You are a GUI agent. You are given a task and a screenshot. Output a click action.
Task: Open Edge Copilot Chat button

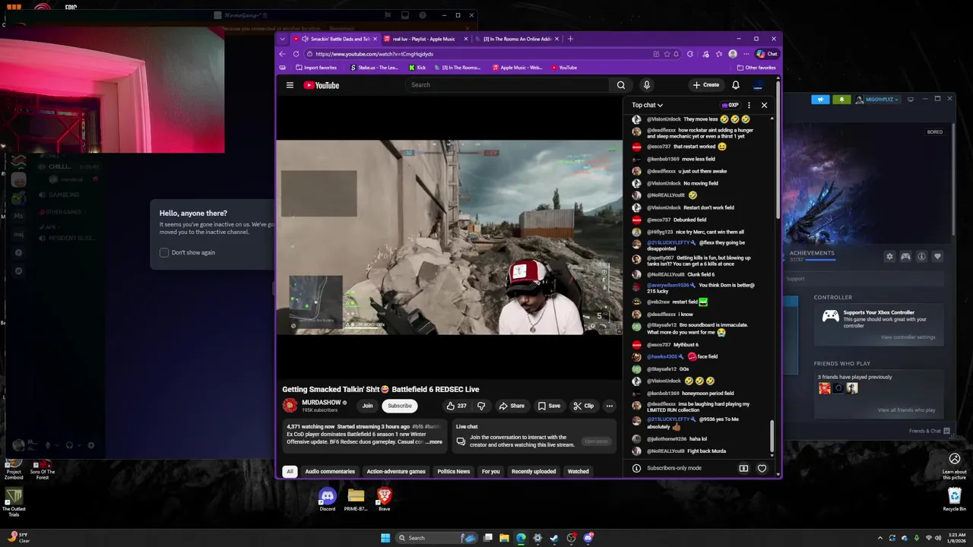tap(766, 54)
